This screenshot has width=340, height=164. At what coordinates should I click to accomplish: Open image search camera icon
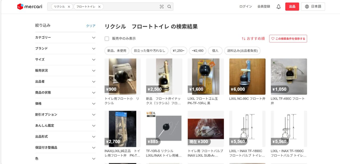click(x=161, y=7)
